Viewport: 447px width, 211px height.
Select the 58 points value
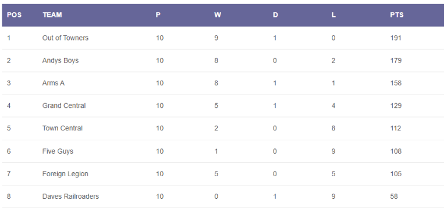pyautogui.click(x=394, y=197)
